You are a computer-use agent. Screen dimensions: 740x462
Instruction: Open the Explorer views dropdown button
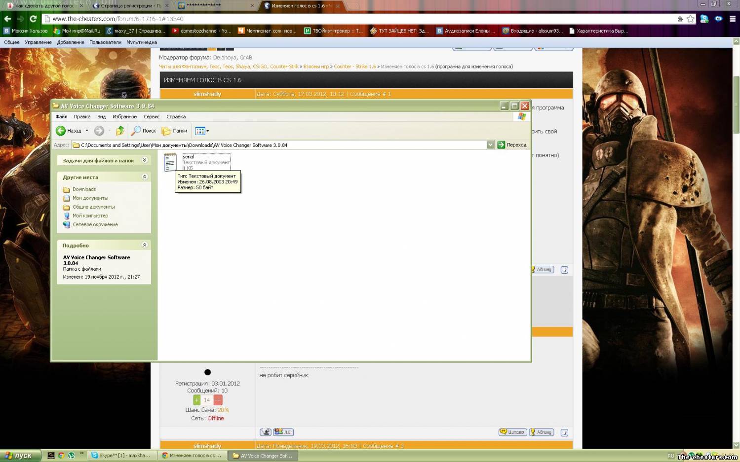[x=202, y=131]
